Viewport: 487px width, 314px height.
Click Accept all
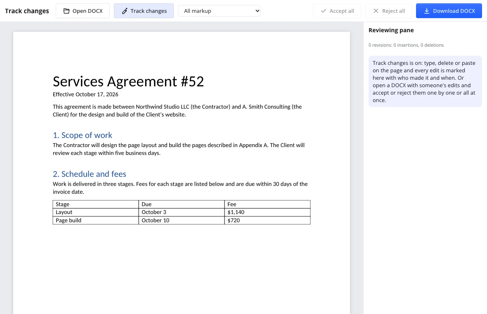[x=337, y=11]
